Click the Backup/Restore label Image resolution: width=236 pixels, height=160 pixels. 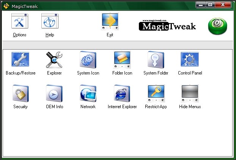coord(20,73)
